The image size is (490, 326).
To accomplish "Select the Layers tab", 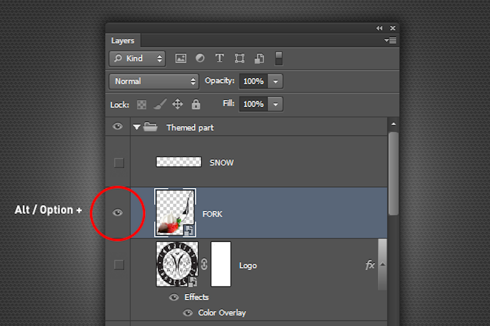I will point(123,40).
